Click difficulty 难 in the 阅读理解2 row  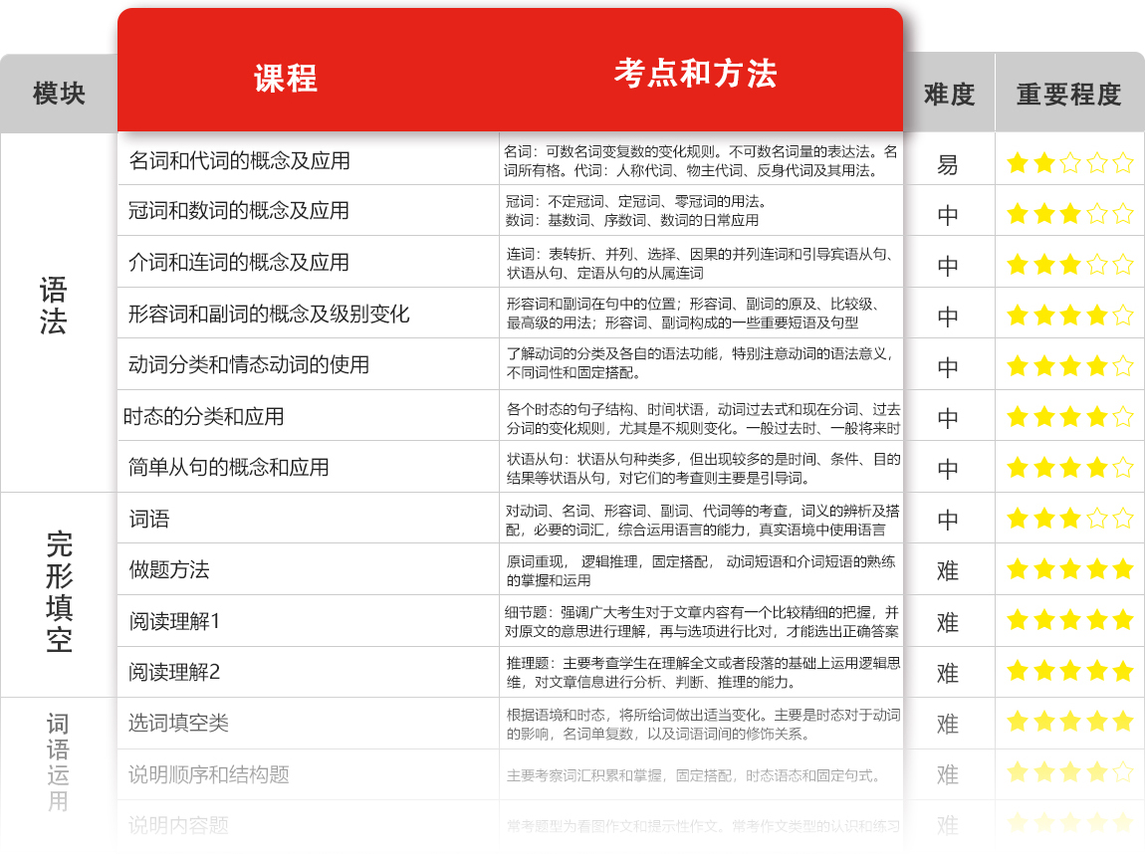click(948, 673)
